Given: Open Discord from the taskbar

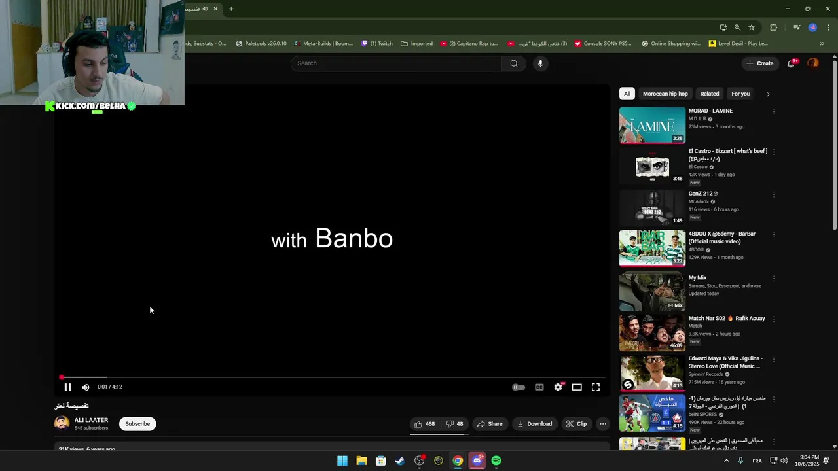Looking at the screenshot, I should coord(477,461).
